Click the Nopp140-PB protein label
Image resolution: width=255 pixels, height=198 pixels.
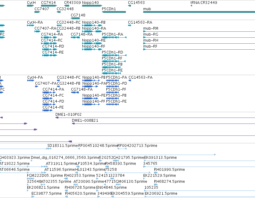click(94, 77)
